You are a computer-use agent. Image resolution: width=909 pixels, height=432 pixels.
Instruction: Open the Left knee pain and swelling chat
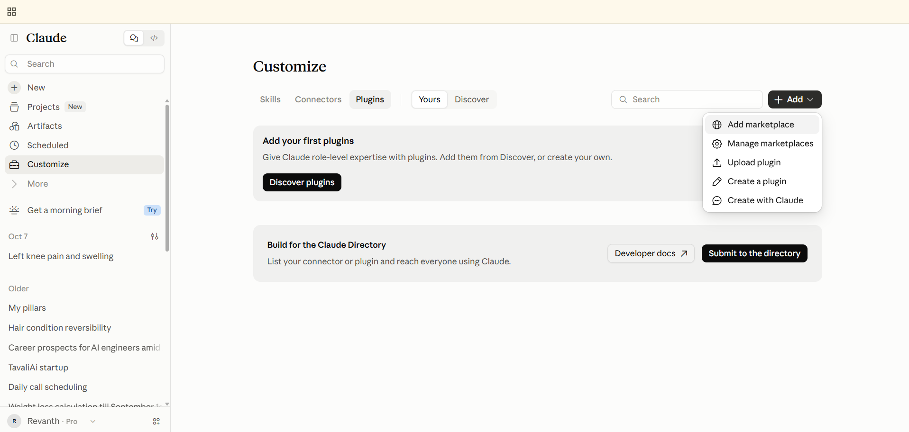click(x=61, y=256)
